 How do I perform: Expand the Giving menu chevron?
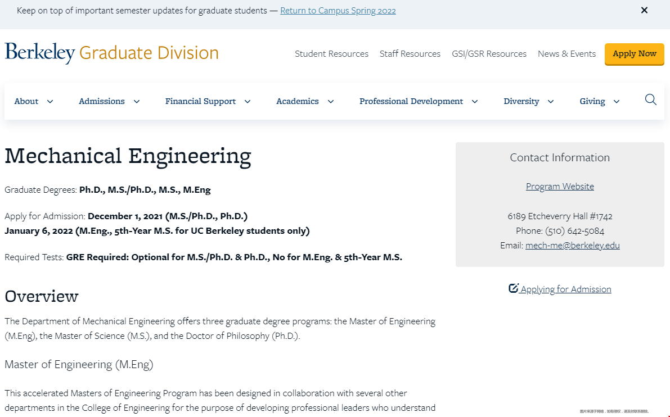617,102
